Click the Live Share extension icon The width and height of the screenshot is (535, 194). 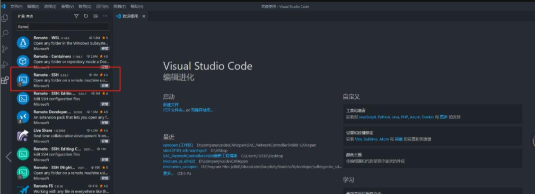click(x=23, y=135)
